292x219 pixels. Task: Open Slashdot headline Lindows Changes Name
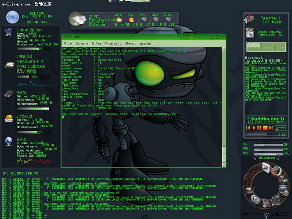[x=265, y=89]
